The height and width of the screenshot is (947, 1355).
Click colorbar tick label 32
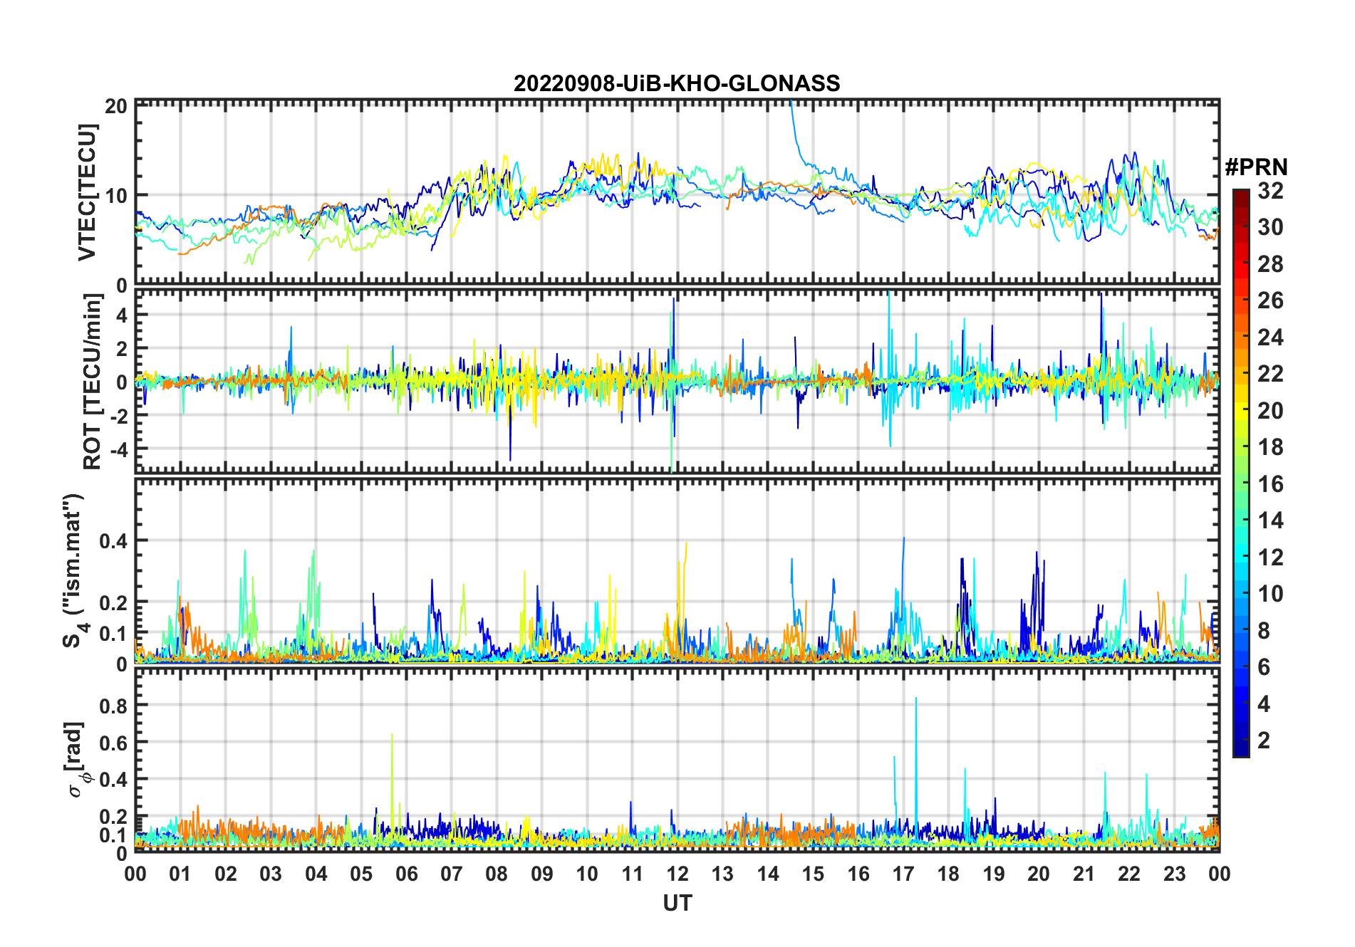click(1270, 191)
